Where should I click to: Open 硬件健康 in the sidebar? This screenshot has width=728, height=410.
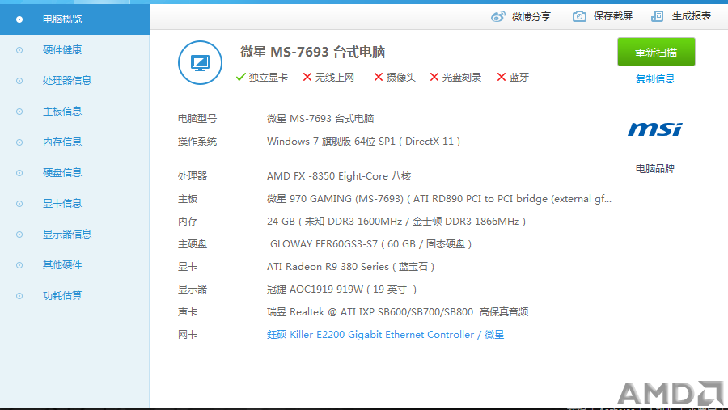click(x=62, y=49)
